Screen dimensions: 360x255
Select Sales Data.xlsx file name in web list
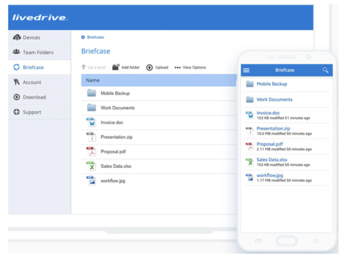tap(116, 166)
